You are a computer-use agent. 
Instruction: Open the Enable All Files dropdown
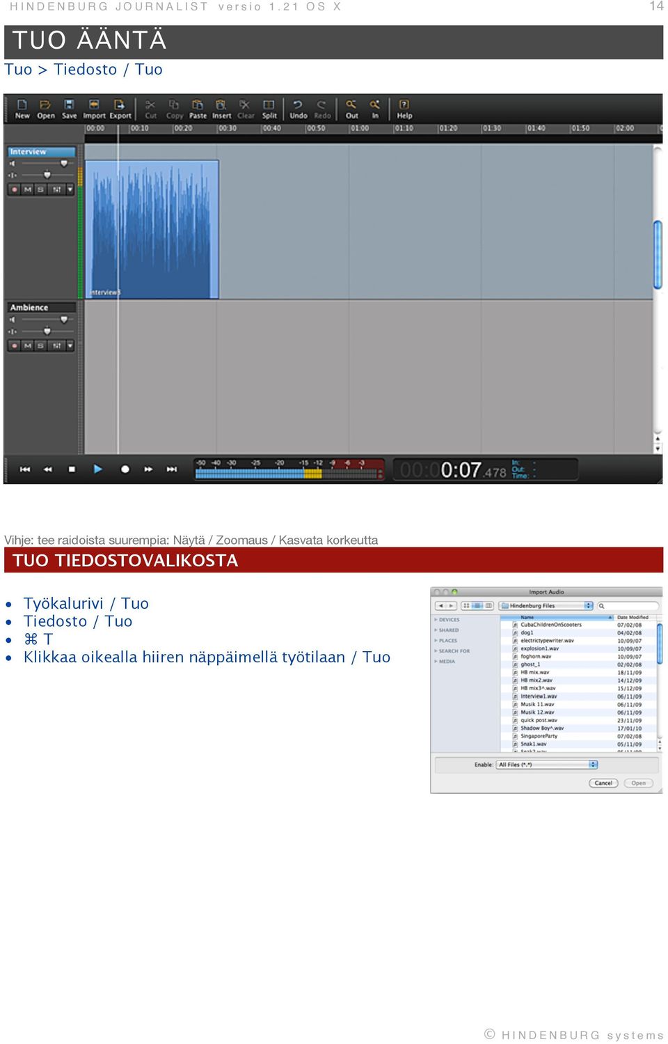pos(547,764)
